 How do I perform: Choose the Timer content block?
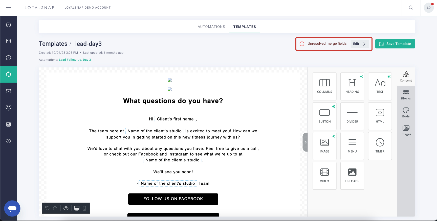pyautogui.click(x=380, y=146)
